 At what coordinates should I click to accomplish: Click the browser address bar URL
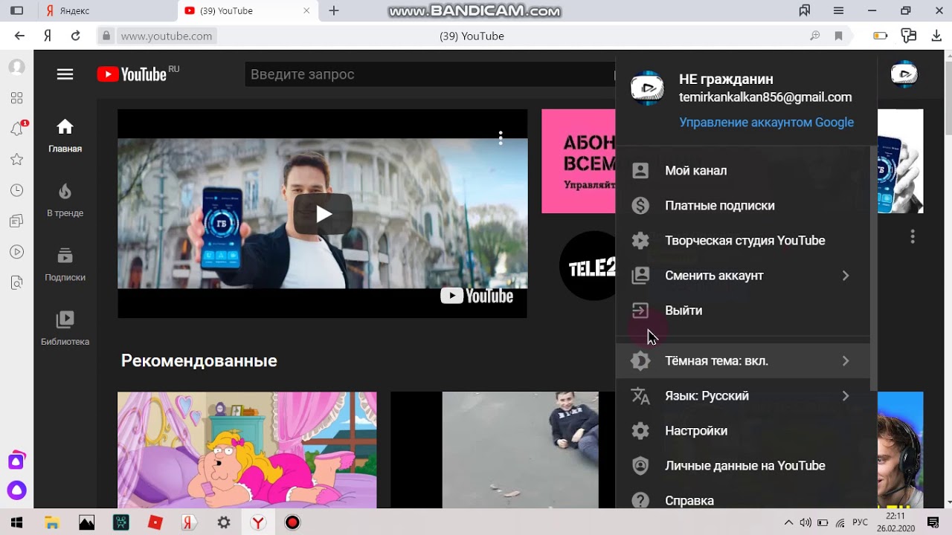(x=166, y=36)
